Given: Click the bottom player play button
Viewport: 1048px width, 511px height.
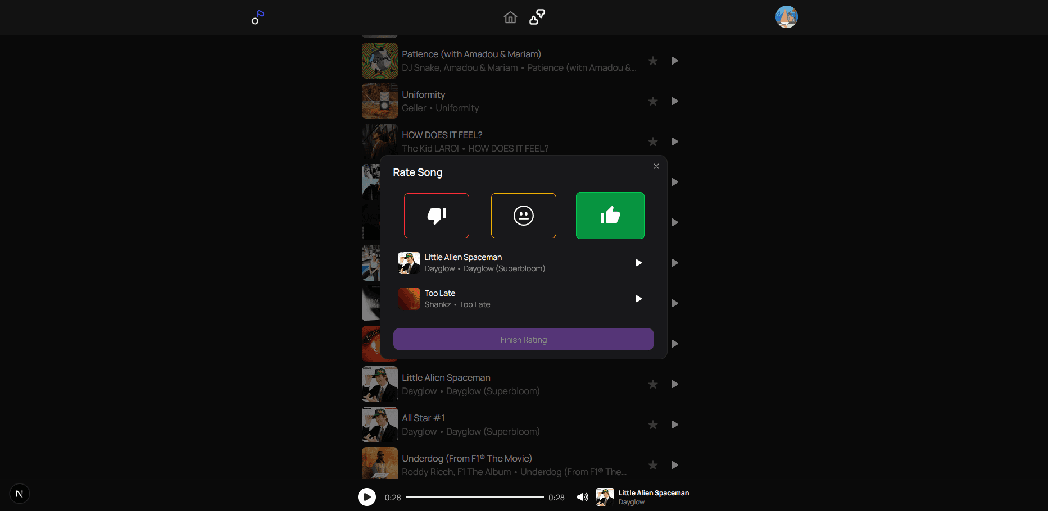Looking at the screenshot, I should click(x=367, y=497).
